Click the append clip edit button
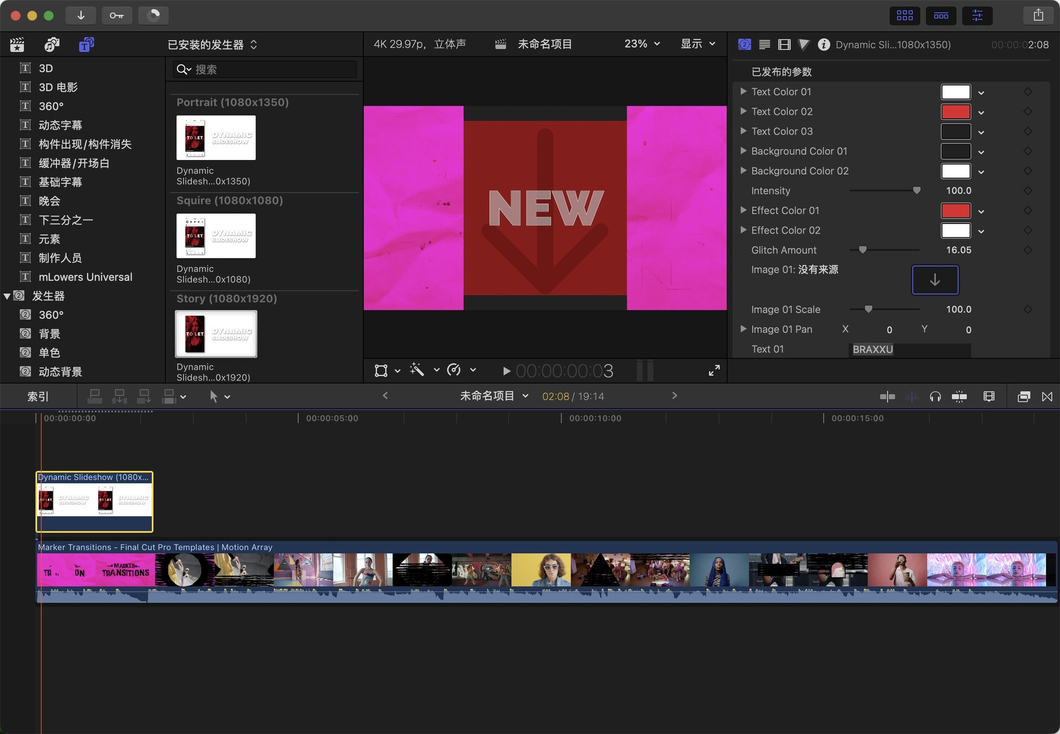 coord(144,396)
